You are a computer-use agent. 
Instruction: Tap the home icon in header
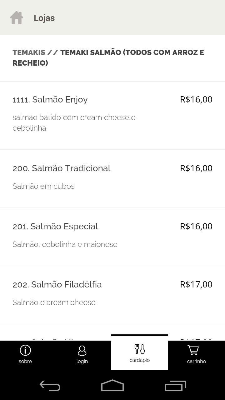pyautogui.click(x=17, y=18)
